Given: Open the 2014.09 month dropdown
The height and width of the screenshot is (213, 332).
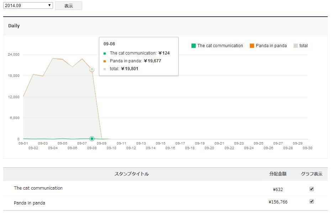Looking at the screenshot, I should [x=28, y=5].
